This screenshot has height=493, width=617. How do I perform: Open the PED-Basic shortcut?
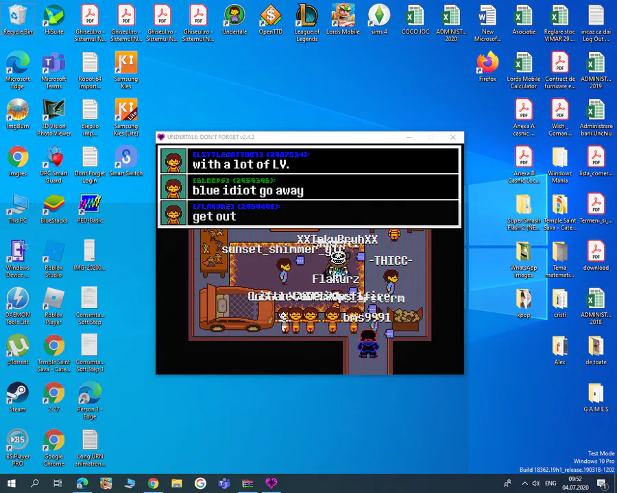tap(90, 208)
